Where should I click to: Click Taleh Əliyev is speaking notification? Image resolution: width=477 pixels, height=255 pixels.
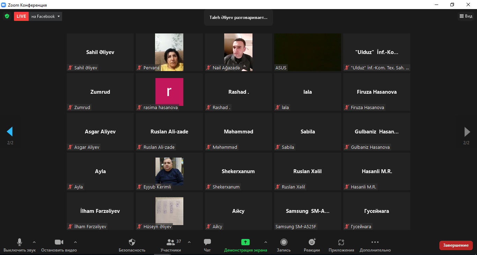coord(239,17)
